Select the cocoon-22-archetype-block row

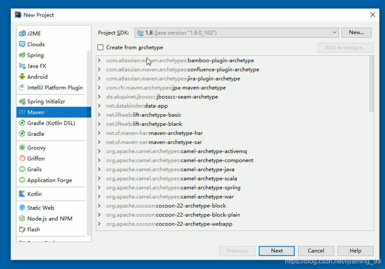point(235,205)
